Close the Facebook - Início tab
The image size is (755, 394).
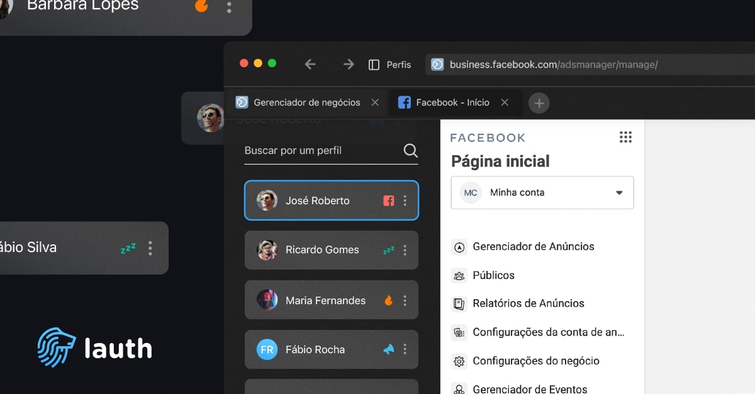pyautogui.click(x=505, y=102)
